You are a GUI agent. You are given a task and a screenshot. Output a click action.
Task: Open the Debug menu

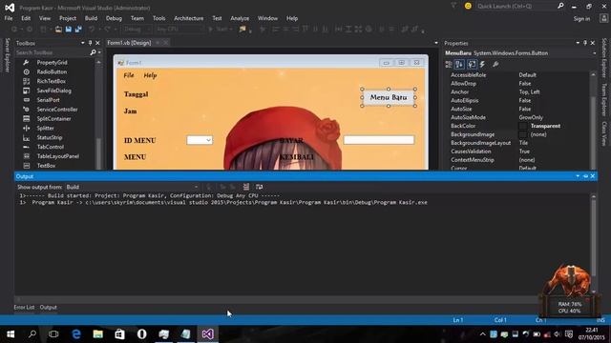[x=114, y=18]
